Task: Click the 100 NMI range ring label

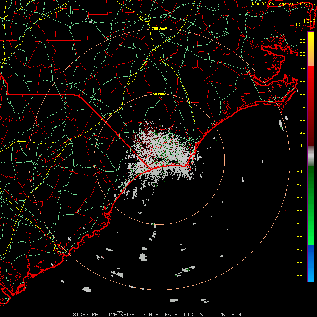Action: pos(159,29)
